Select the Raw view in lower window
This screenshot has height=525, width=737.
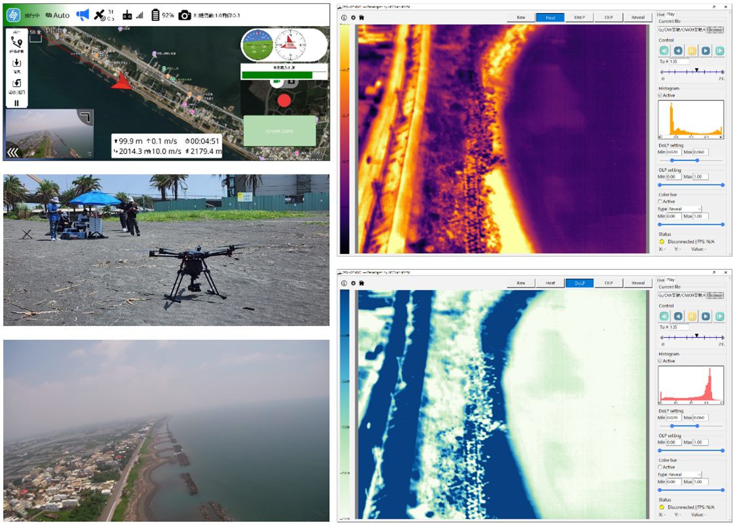click(521, 283)
